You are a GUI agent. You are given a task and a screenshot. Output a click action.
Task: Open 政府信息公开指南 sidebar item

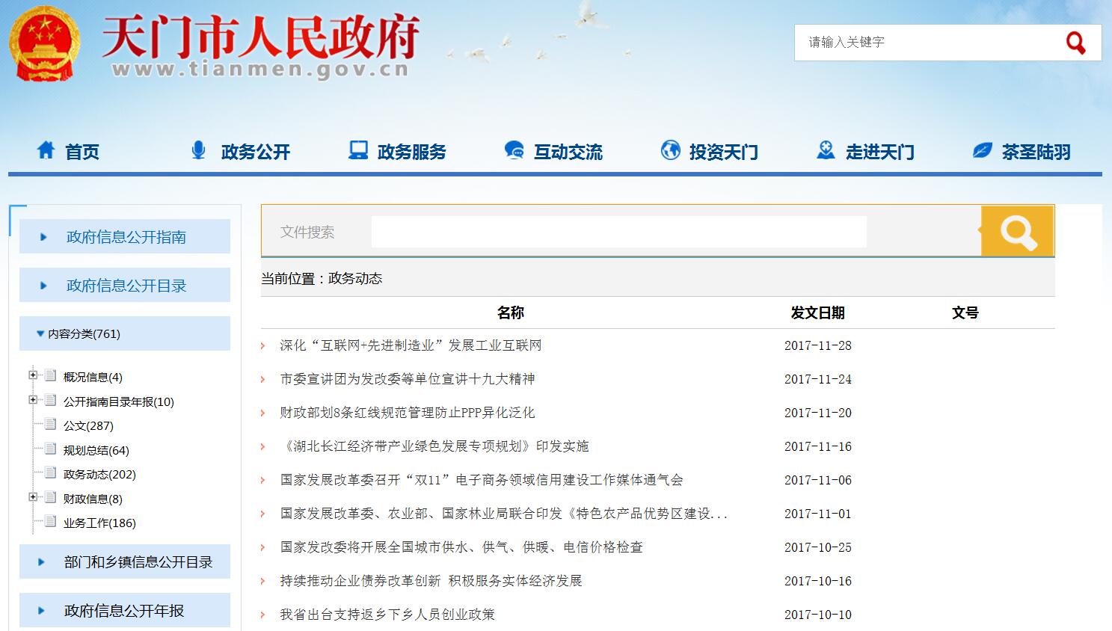click(126, 237)
